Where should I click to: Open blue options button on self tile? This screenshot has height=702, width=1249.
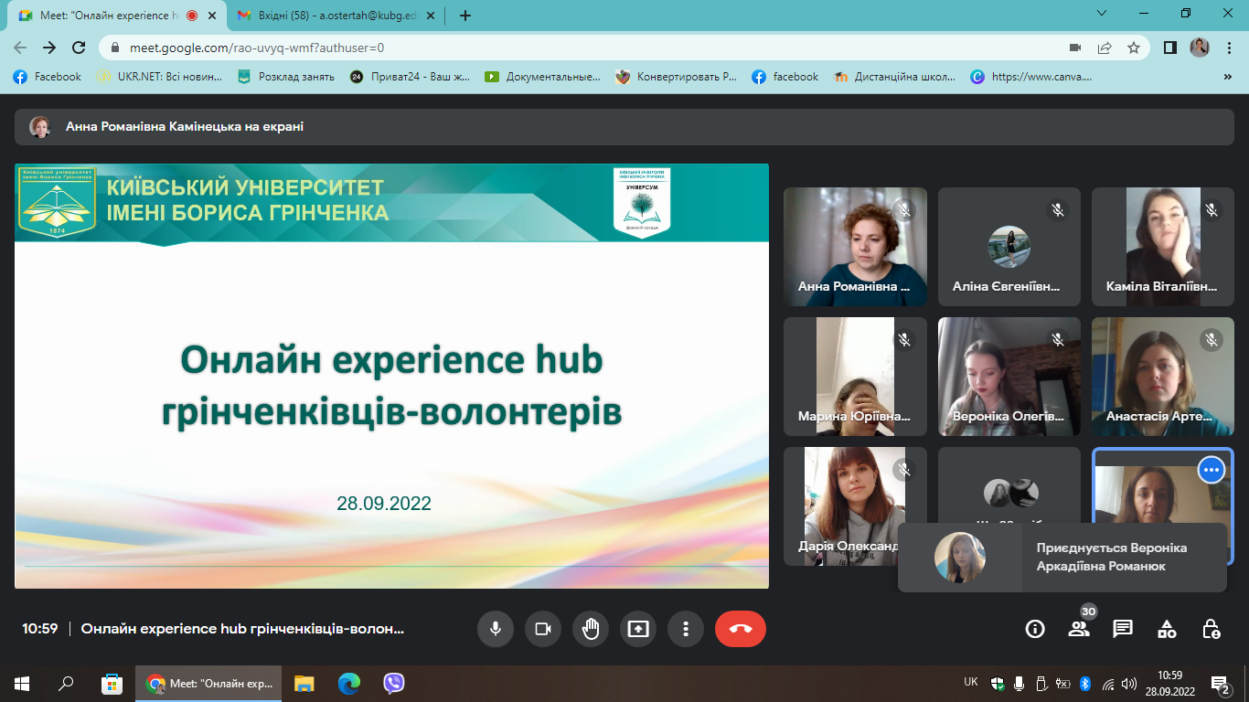click(1212, 470)
